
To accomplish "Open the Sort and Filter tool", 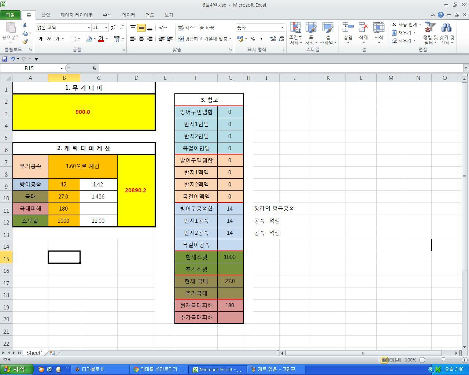I will point(430,34).
